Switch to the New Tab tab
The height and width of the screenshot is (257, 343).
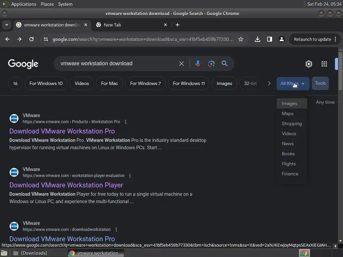tap(131, 25)
